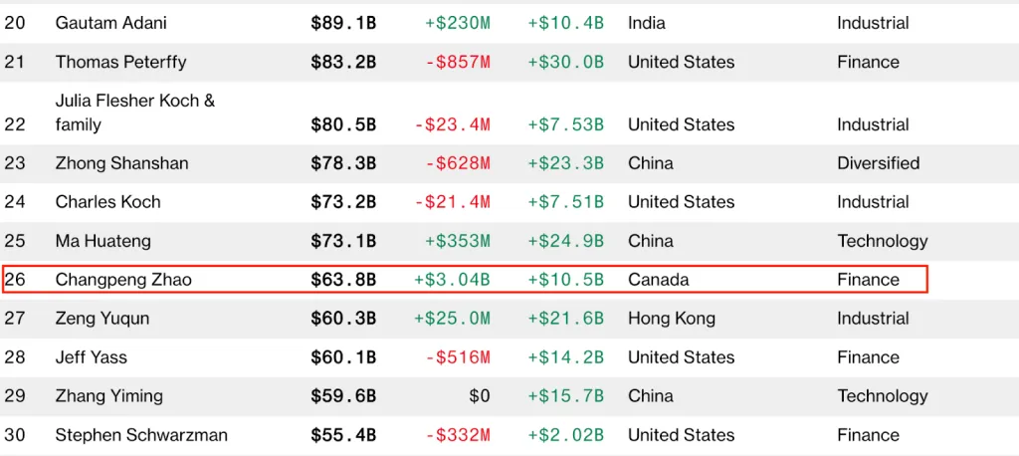This screenshot has height=456, width=1019.
Task: Click the +$30.0B YTD change value
Action: pyautogui.click(x=565, y=62)
